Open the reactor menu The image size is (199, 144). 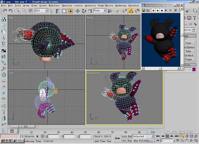point(79,6)
